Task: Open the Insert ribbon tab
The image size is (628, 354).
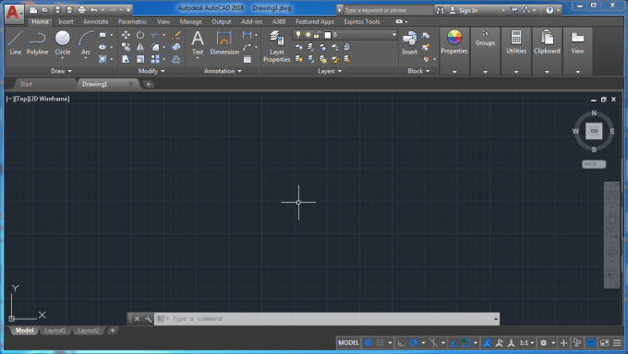Action: click(66, 21)
